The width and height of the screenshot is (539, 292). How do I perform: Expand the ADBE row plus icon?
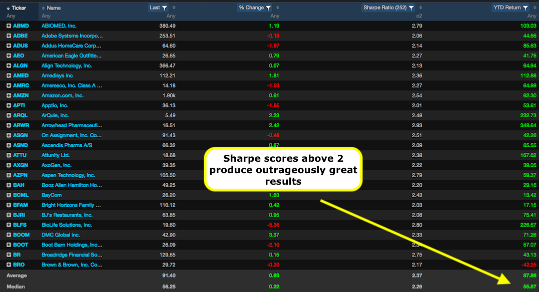click(9, 35)
